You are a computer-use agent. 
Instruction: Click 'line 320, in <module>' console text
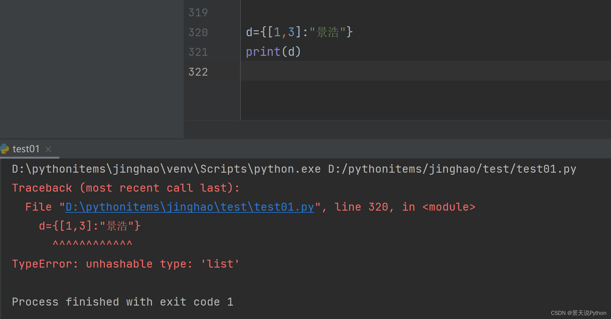pos(405,207)
